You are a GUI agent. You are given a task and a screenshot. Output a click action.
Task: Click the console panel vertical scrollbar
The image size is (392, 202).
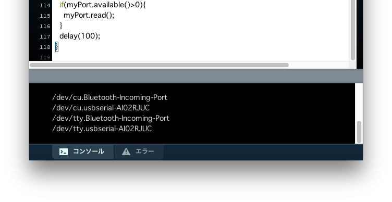tap(359, 132)
